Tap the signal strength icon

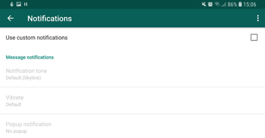224,4
